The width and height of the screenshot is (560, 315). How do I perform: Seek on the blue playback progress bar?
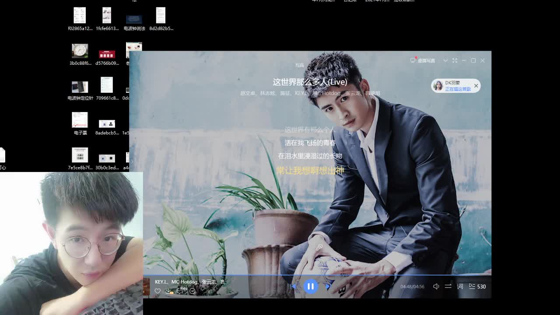pos(317,276)
